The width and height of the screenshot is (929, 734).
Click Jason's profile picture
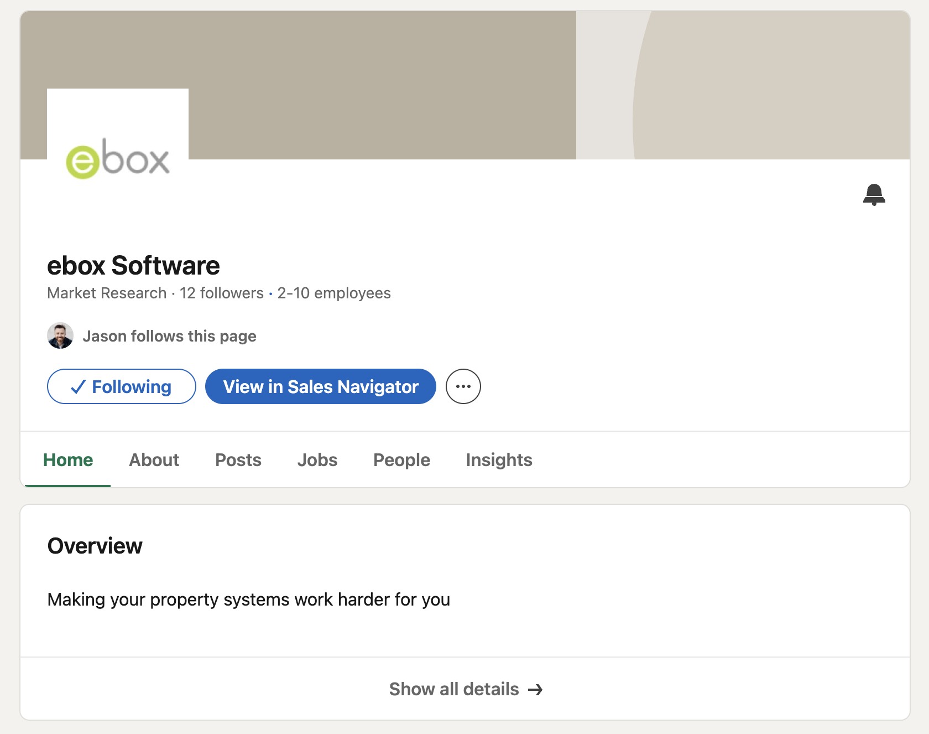click(60, 335)
